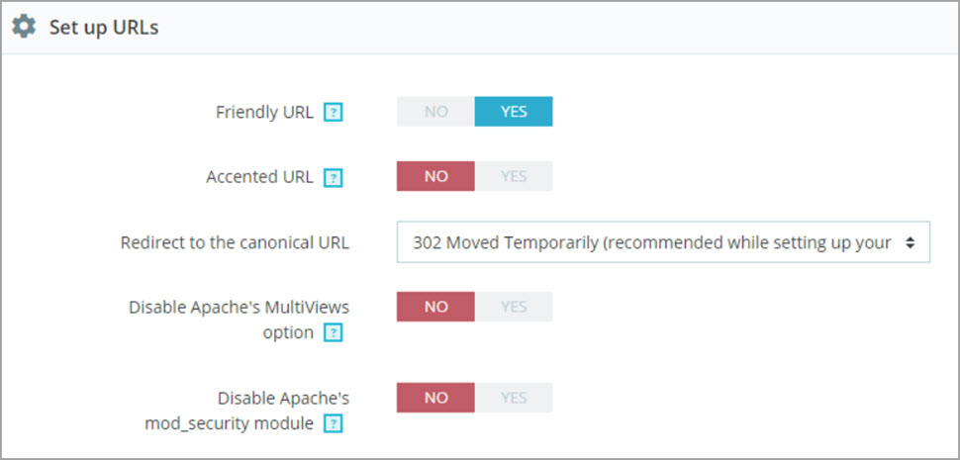Screen dimensions: 960x460
Task: Click the Accented URL label text
Action: (259, 177)
